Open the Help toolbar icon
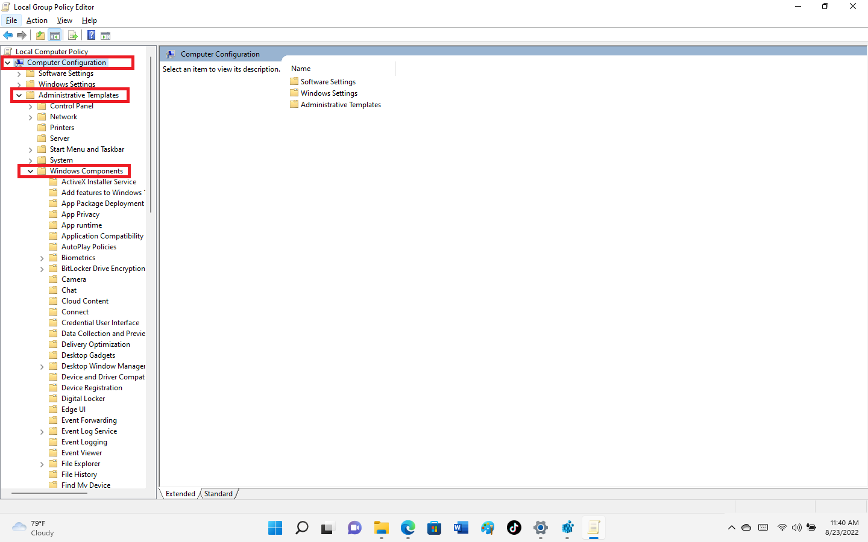 coord(91,35)
